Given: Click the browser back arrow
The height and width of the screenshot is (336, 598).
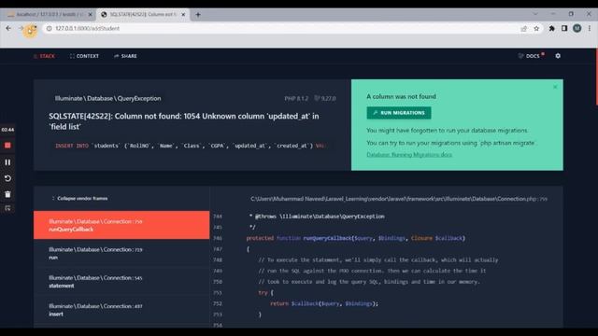Looking at the screenshot, I should pos(8,28).
